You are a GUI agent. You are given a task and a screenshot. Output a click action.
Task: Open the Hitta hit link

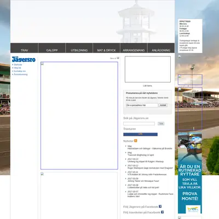18,68
